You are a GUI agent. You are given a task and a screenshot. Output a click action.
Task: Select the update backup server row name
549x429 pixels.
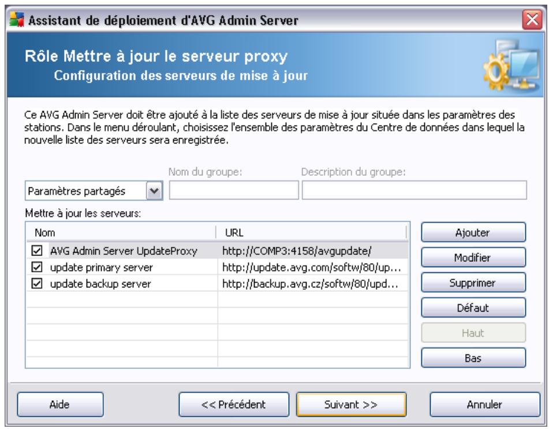[100, 284]
